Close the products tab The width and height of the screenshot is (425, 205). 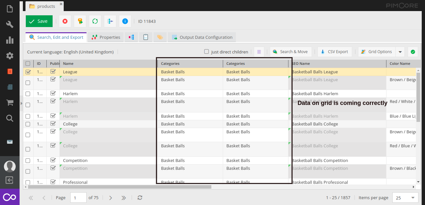[61, 4]
